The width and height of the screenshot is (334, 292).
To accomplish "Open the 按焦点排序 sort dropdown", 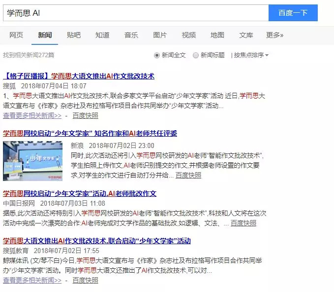I will pos(251,55).
